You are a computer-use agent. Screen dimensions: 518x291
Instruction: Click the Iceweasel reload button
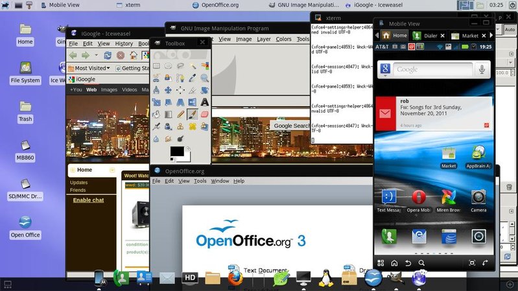point(108,55)
